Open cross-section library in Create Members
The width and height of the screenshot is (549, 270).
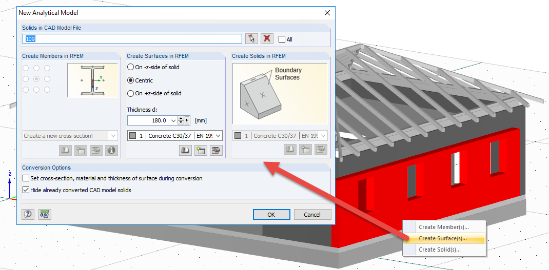click(x=65, y=151)
